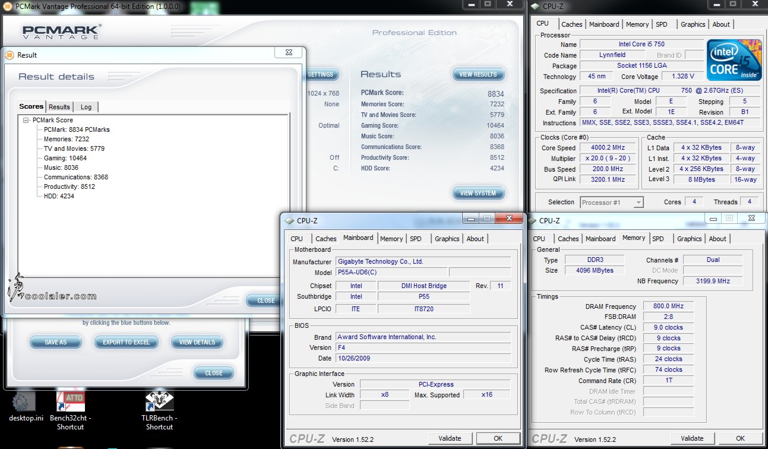Open Mainboard tab in Memory CPU-Z window
This screenshot has height=449, width=768.
[601, 239]
